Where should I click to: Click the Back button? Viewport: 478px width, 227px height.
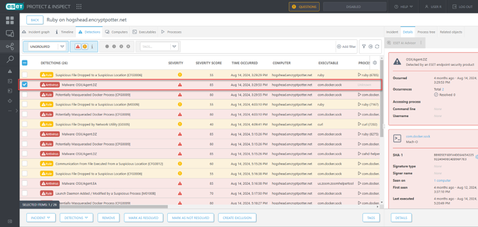pyautogui.click(x=35, y=20)
